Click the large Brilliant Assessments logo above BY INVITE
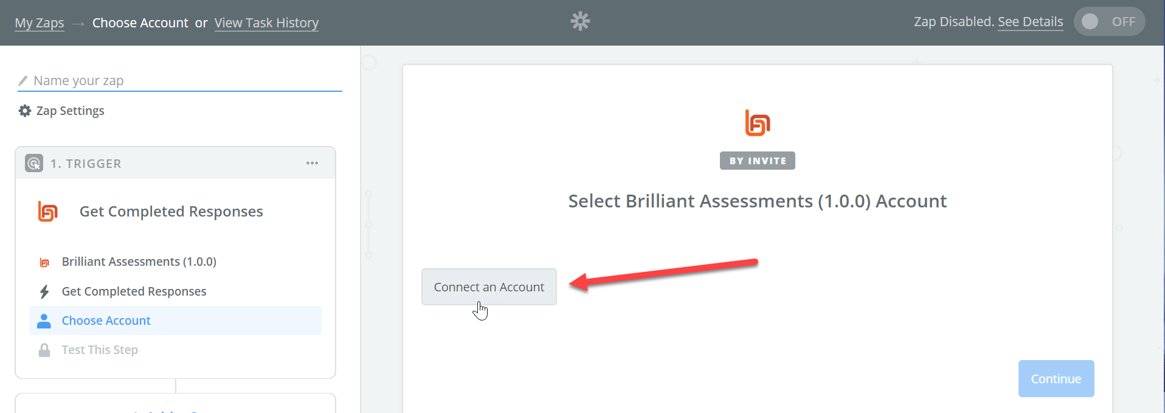The image size is (1165, 413). [x=757, y=123]
